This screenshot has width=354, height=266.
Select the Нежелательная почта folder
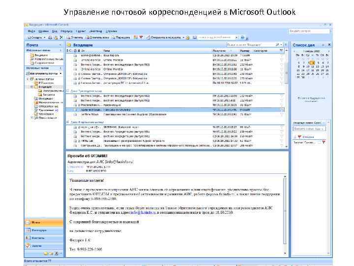(48, 102)
